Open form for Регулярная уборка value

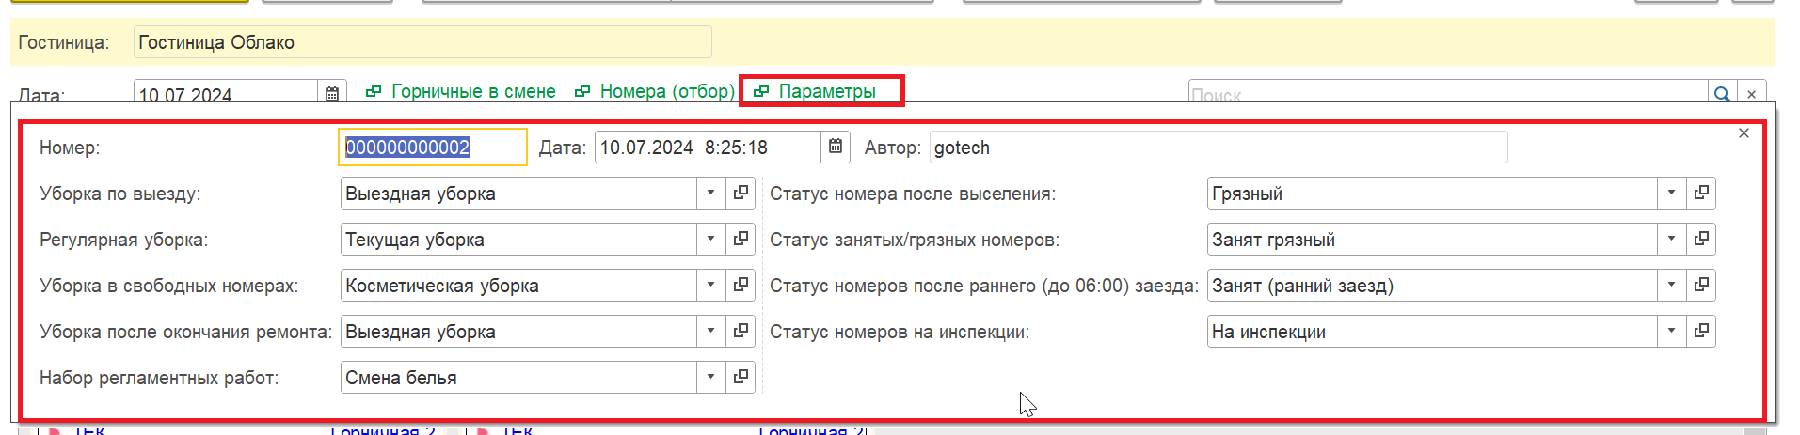pyautogui.click(x=741, y=239)
